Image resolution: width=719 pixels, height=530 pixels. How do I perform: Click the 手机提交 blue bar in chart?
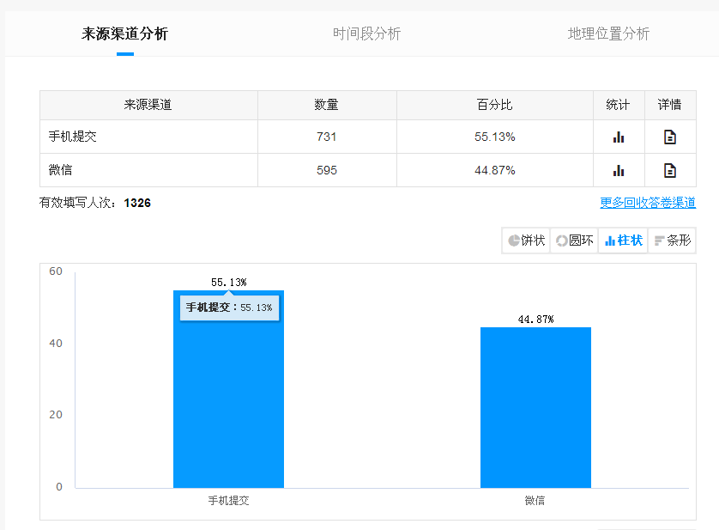pos(228,404)
